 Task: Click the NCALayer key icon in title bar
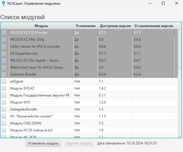tap(3, 3)
